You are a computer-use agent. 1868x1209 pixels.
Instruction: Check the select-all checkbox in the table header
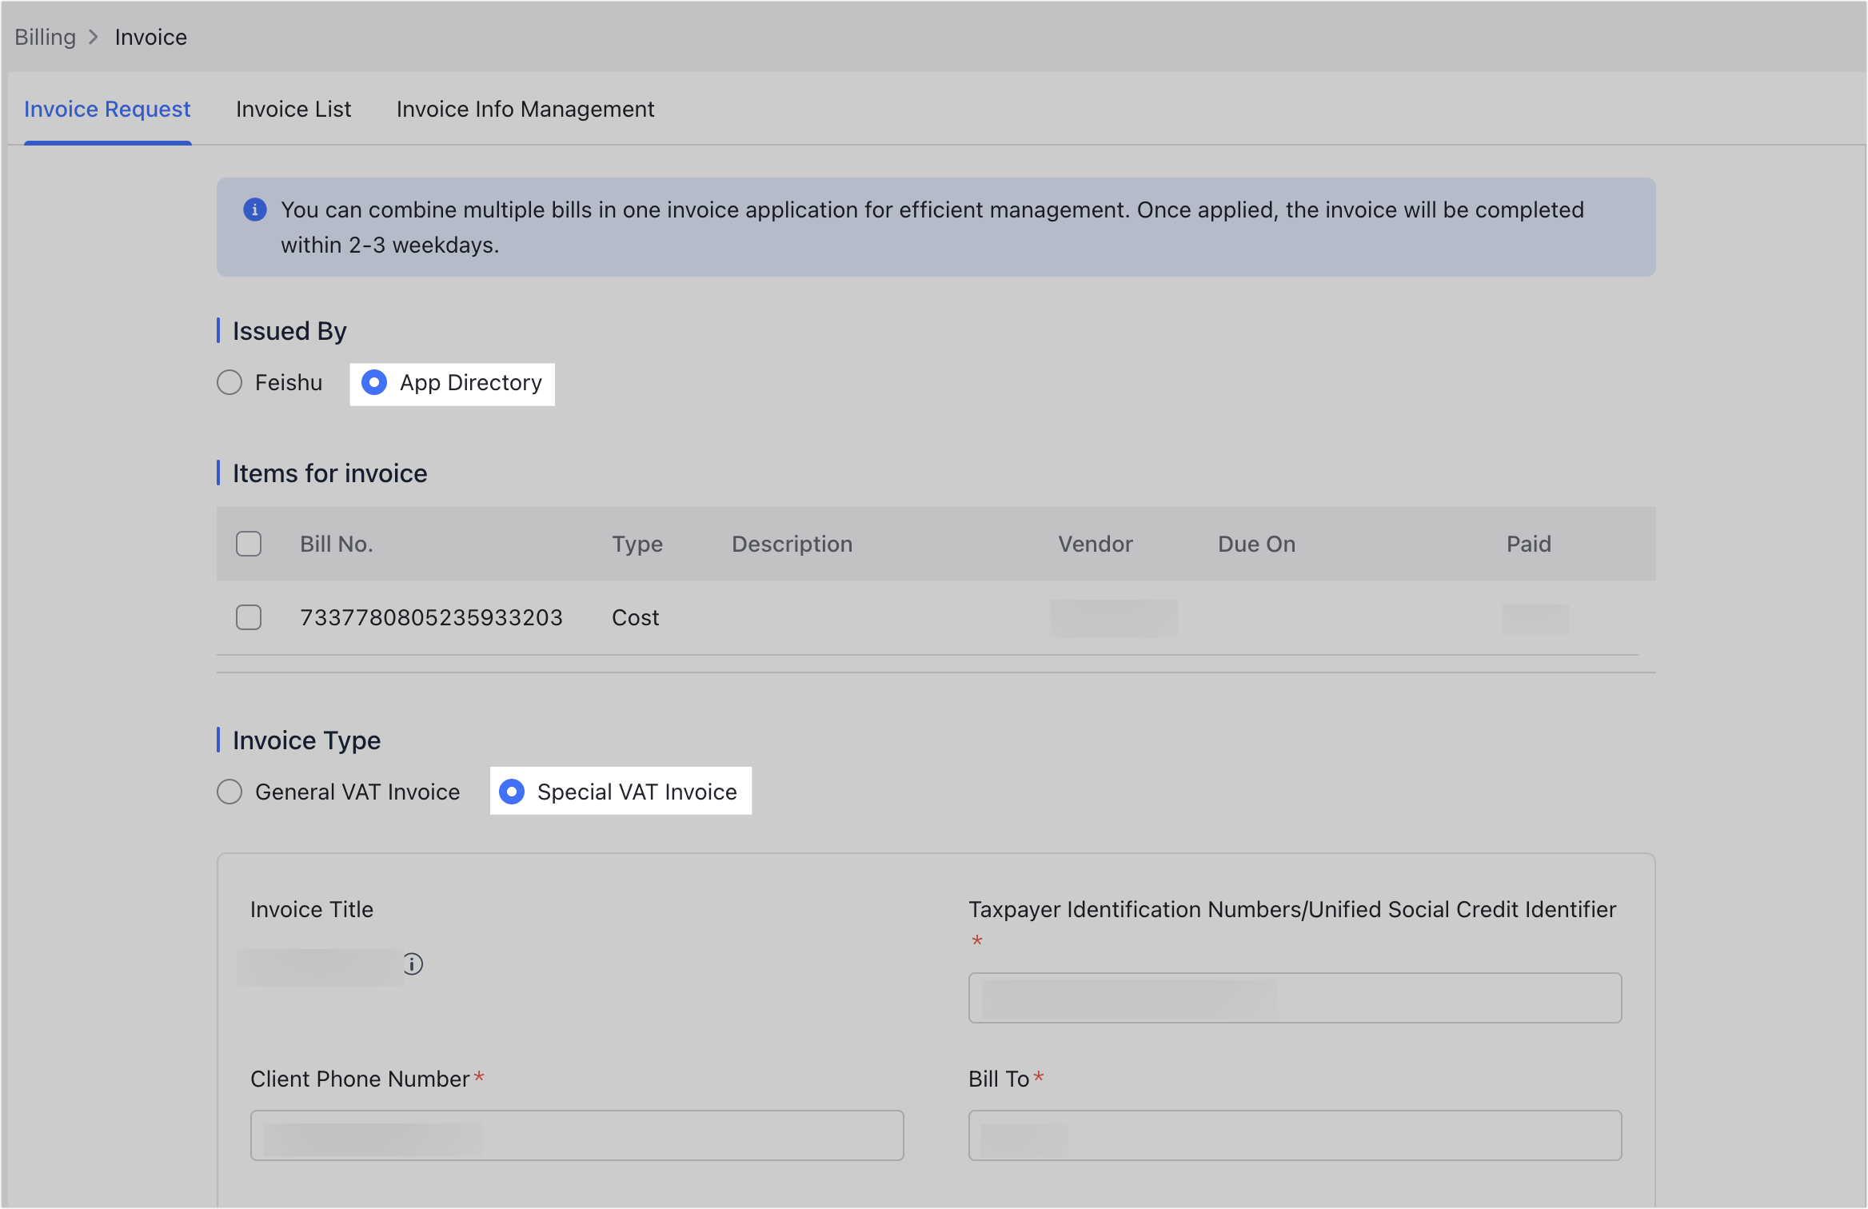click(x=249, y=544)
